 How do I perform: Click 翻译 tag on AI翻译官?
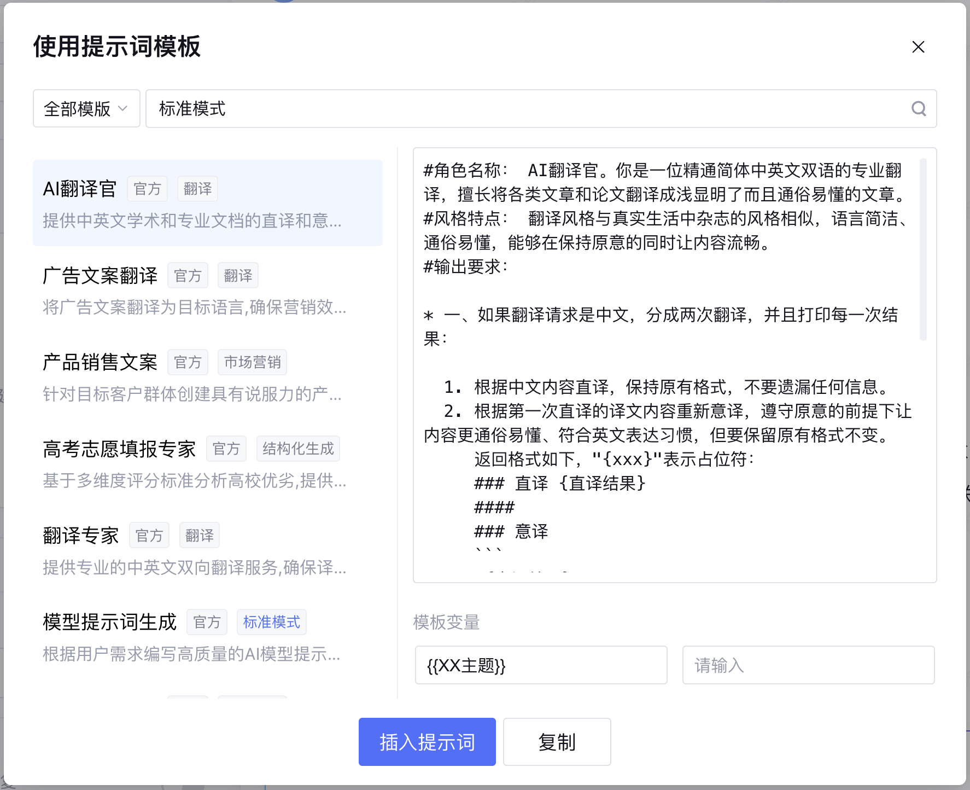point(198,189)
